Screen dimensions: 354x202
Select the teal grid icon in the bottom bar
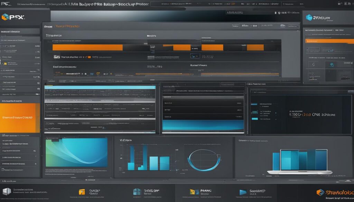click(137, 192)
